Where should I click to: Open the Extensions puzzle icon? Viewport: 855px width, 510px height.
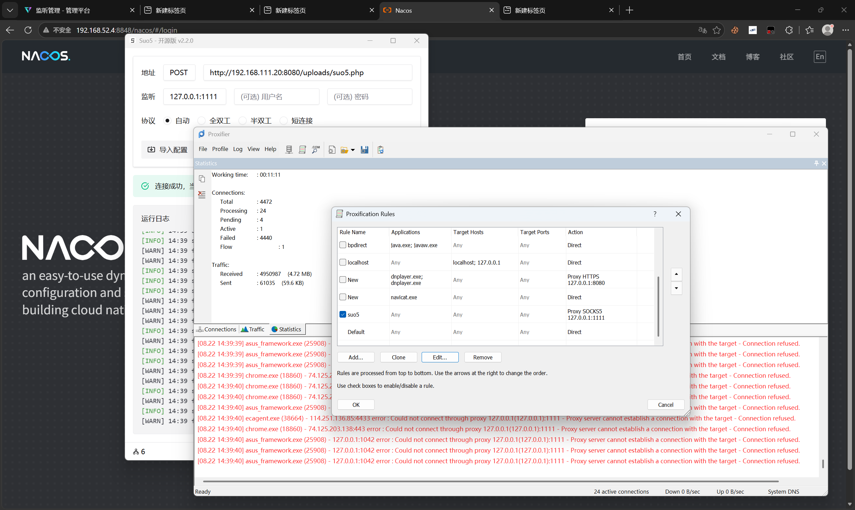tap(789, 30)
